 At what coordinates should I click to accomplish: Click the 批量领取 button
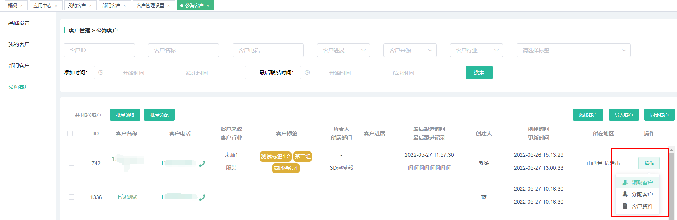[x=125, y=115]
